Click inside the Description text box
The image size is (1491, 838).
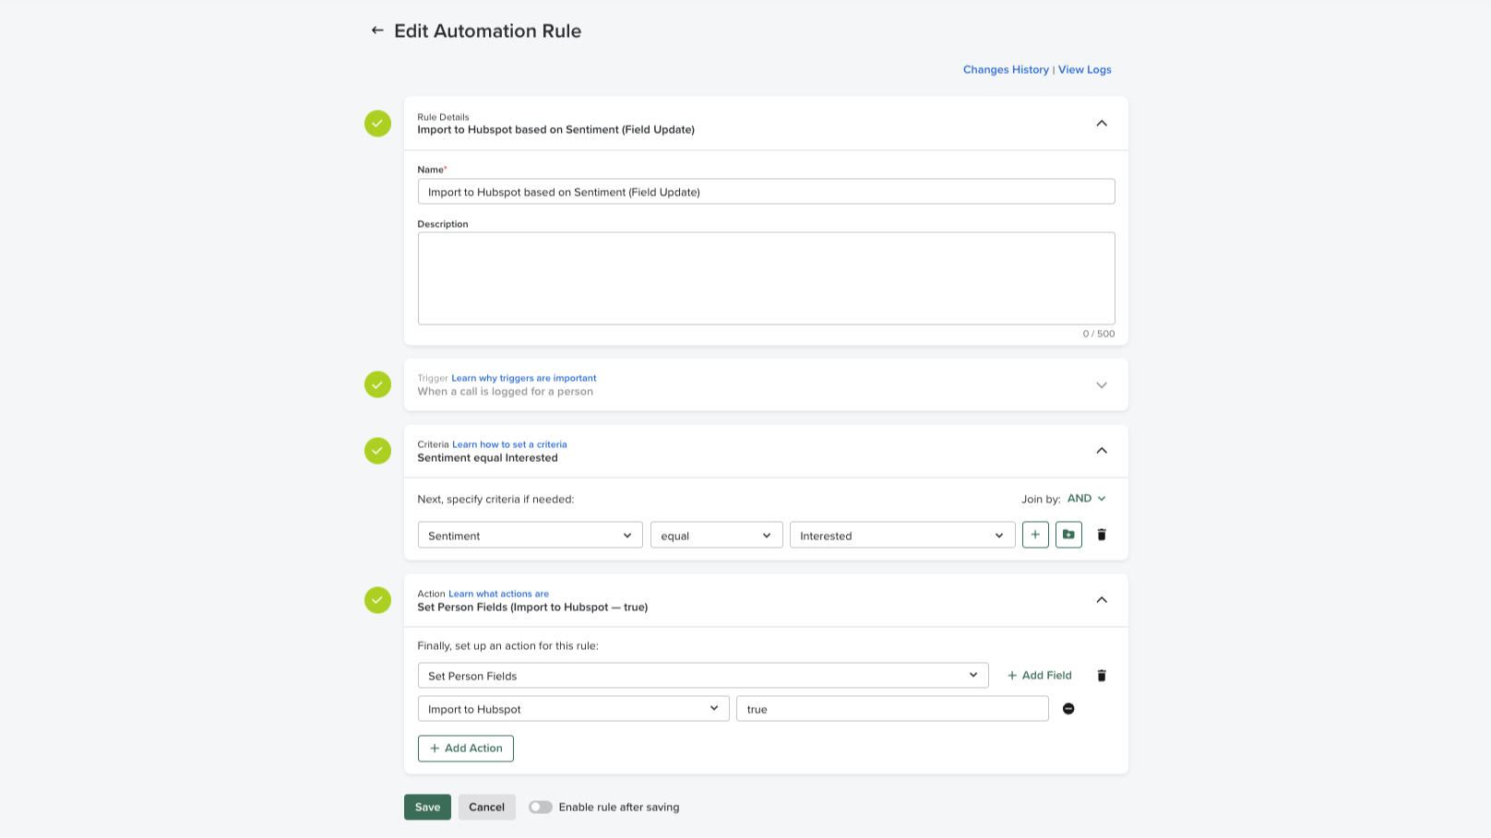pos(766,277)
